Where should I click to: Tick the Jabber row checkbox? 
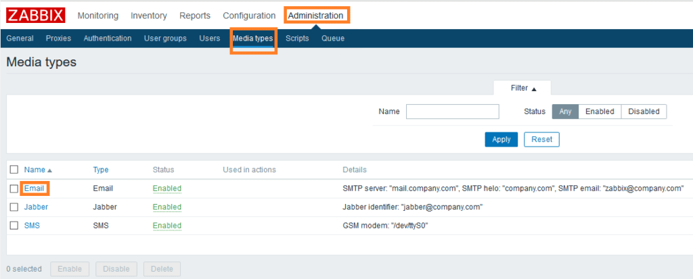14,207
